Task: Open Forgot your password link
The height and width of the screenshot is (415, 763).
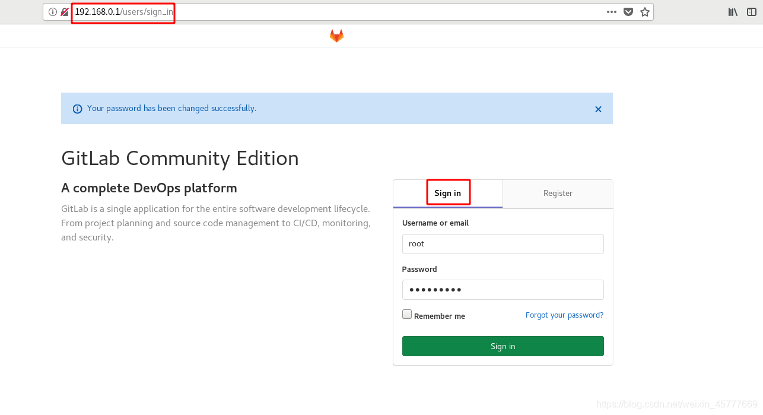Action: [x=564, y=315]
